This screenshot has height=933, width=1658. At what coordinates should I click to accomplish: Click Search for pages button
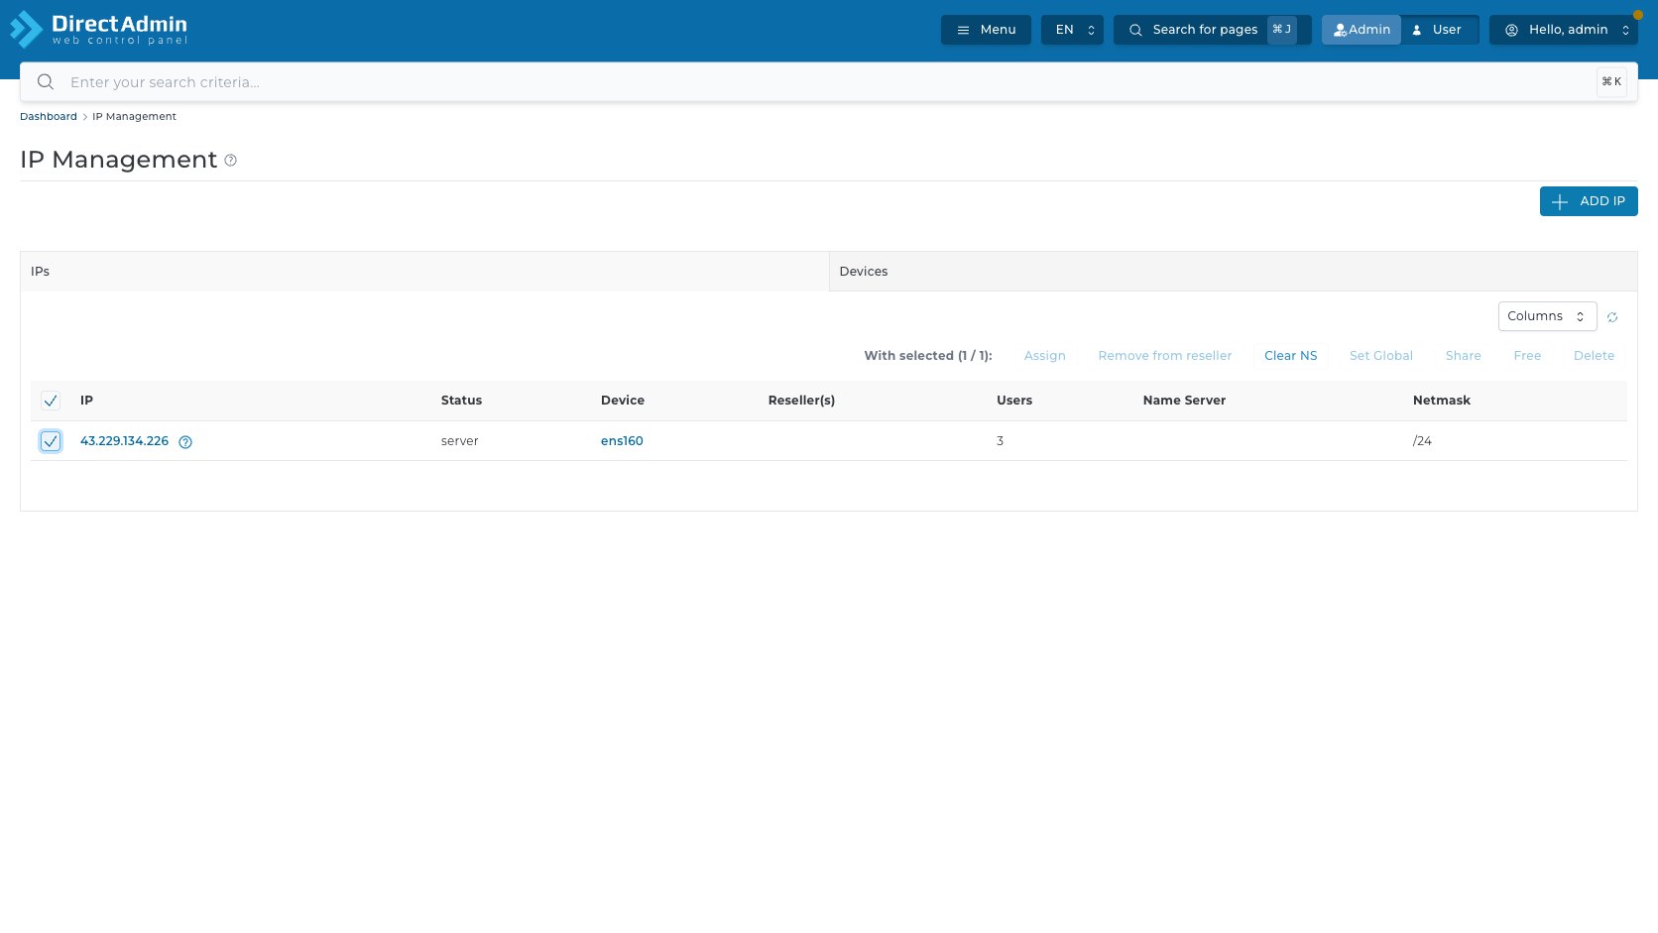(x=1212, y=30)
